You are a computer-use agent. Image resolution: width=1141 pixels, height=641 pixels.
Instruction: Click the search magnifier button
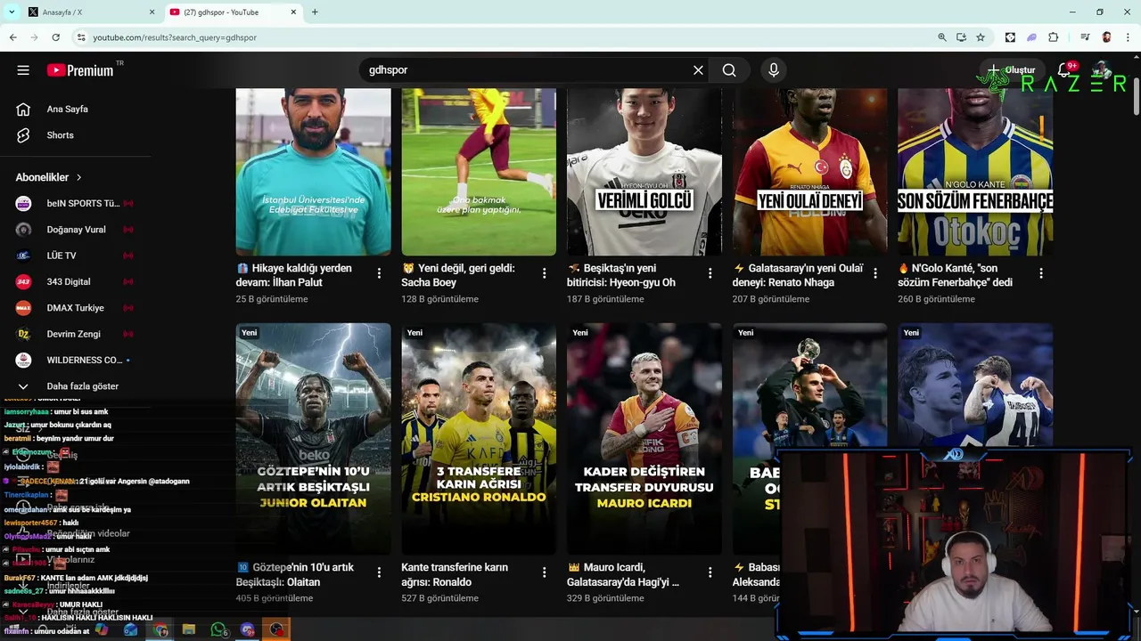pos(729,70)
